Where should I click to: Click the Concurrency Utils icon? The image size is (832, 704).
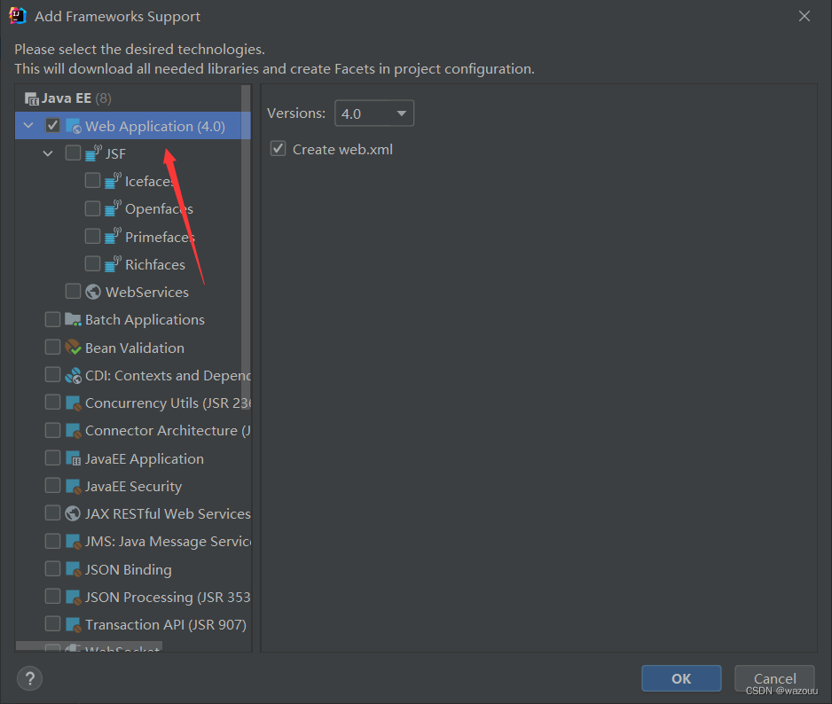coord(73,403)
